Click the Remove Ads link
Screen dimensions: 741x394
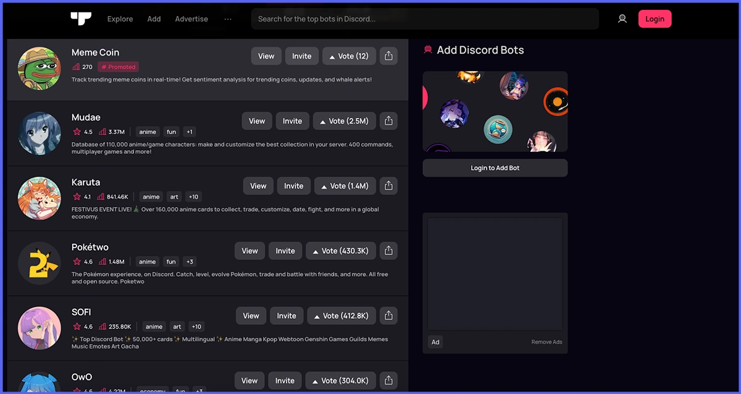(x=546, y=342)
